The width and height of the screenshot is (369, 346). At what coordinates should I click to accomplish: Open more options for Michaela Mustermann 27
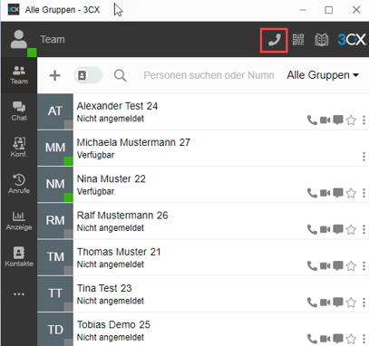[364, 157]
